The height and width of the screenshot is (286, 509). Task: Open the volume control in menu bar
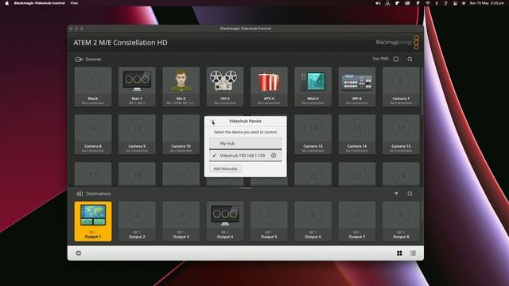coord(378,3)
